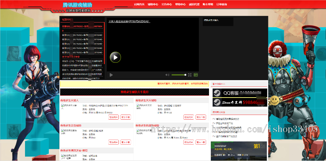Open the 绝地求生美怡辅助 product title

pos(71,125)
